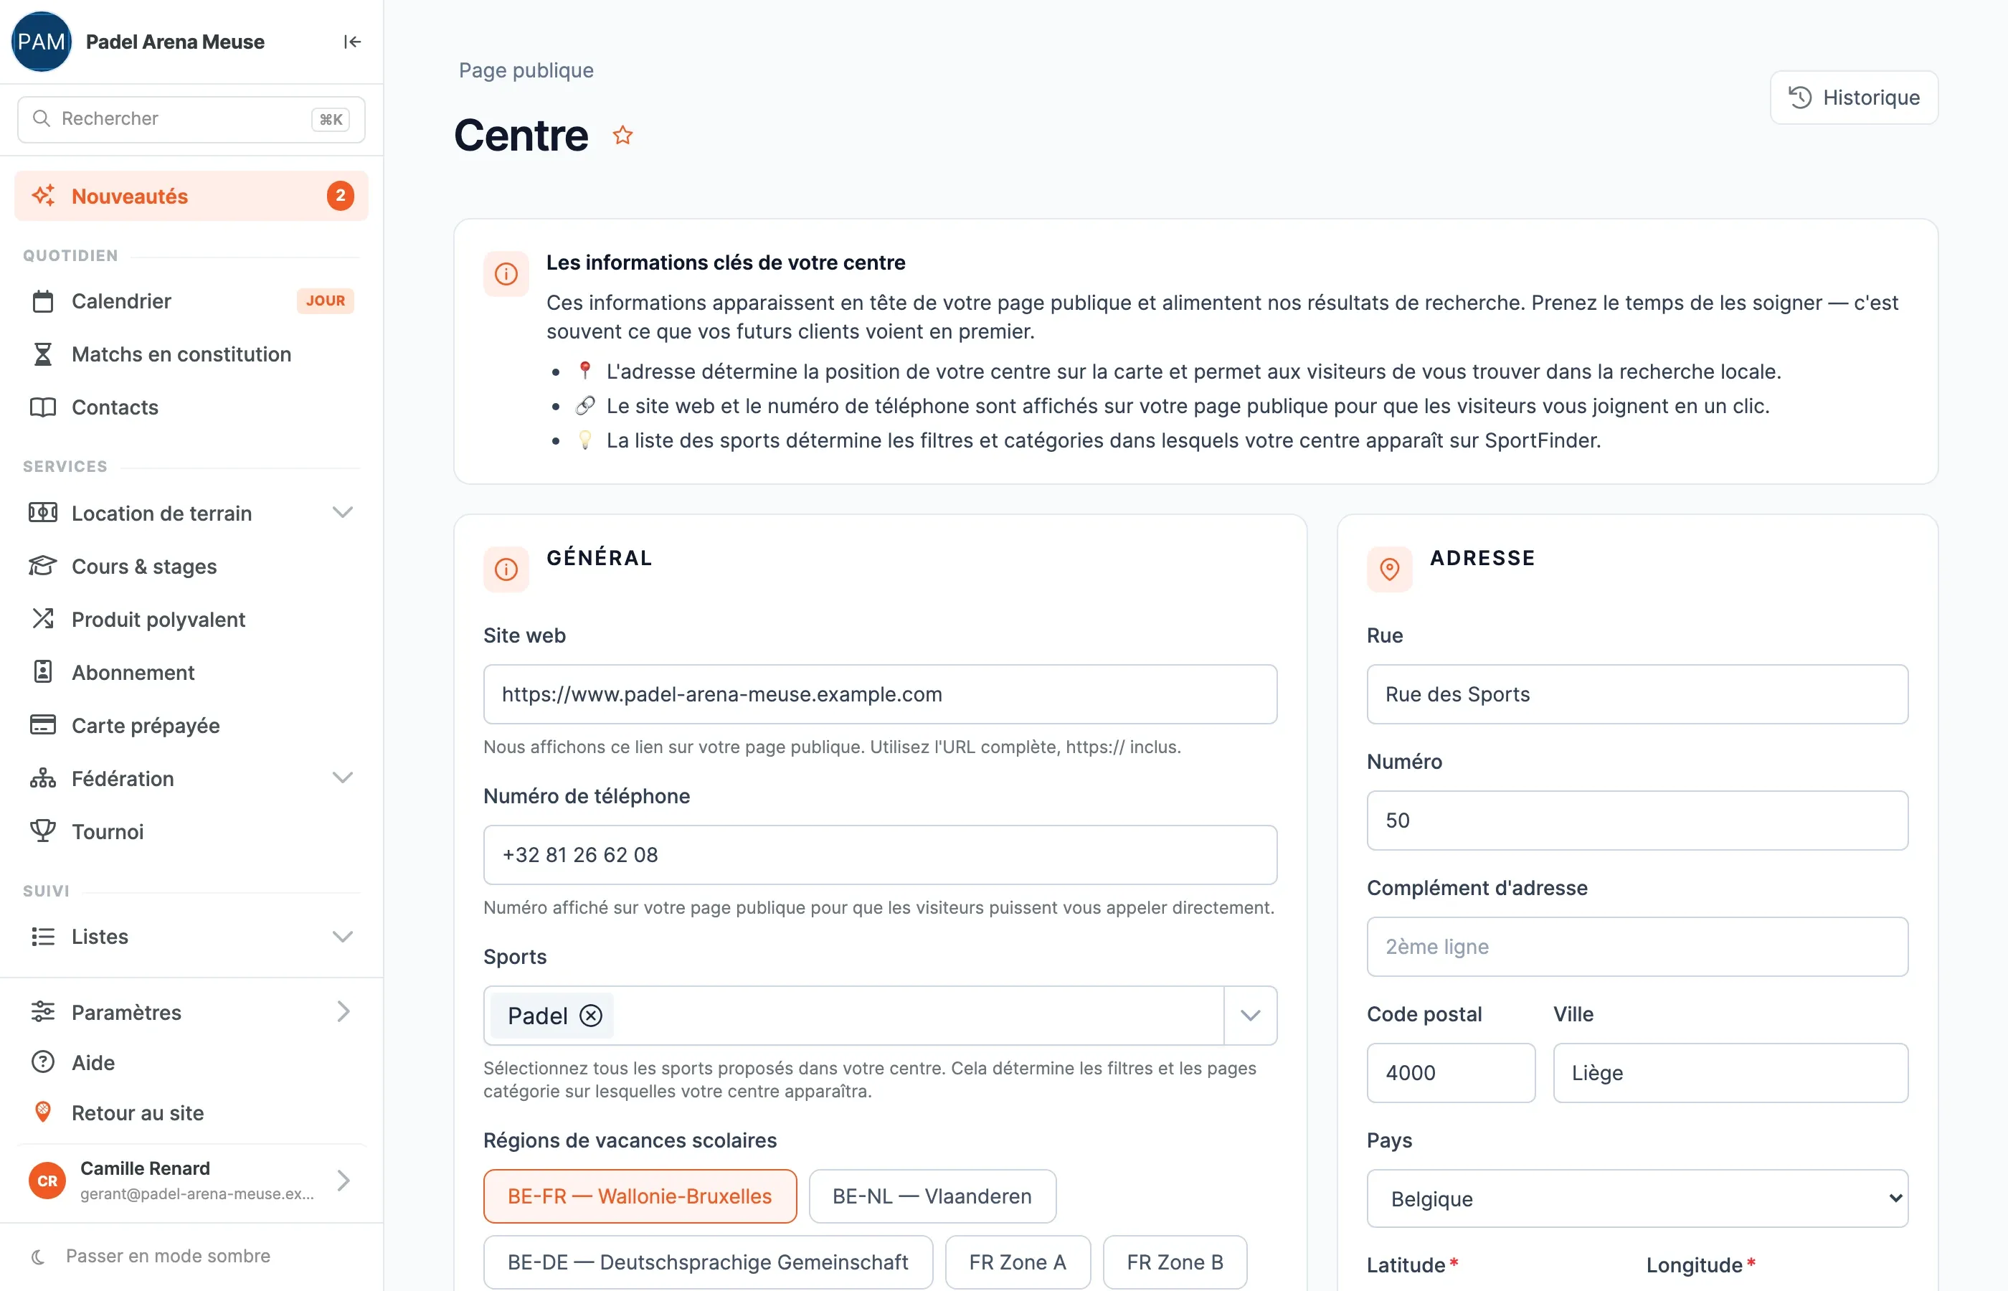
Task: Open the Pays country dropdown
Action: coord(1637,1198)
